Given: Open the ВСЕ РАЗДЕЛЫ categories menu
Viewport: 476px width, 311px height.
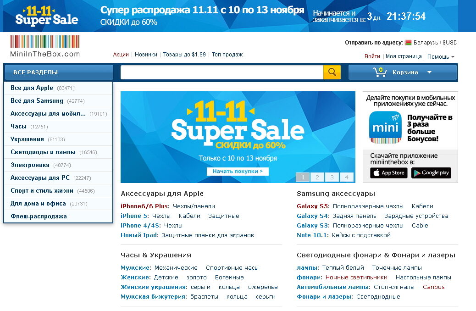Looking at the screenshot, I should tap(59, 72).
